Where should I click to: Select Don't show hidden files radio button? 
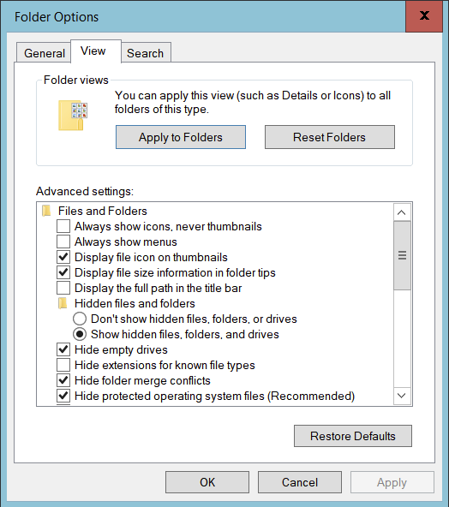[80, 319]
